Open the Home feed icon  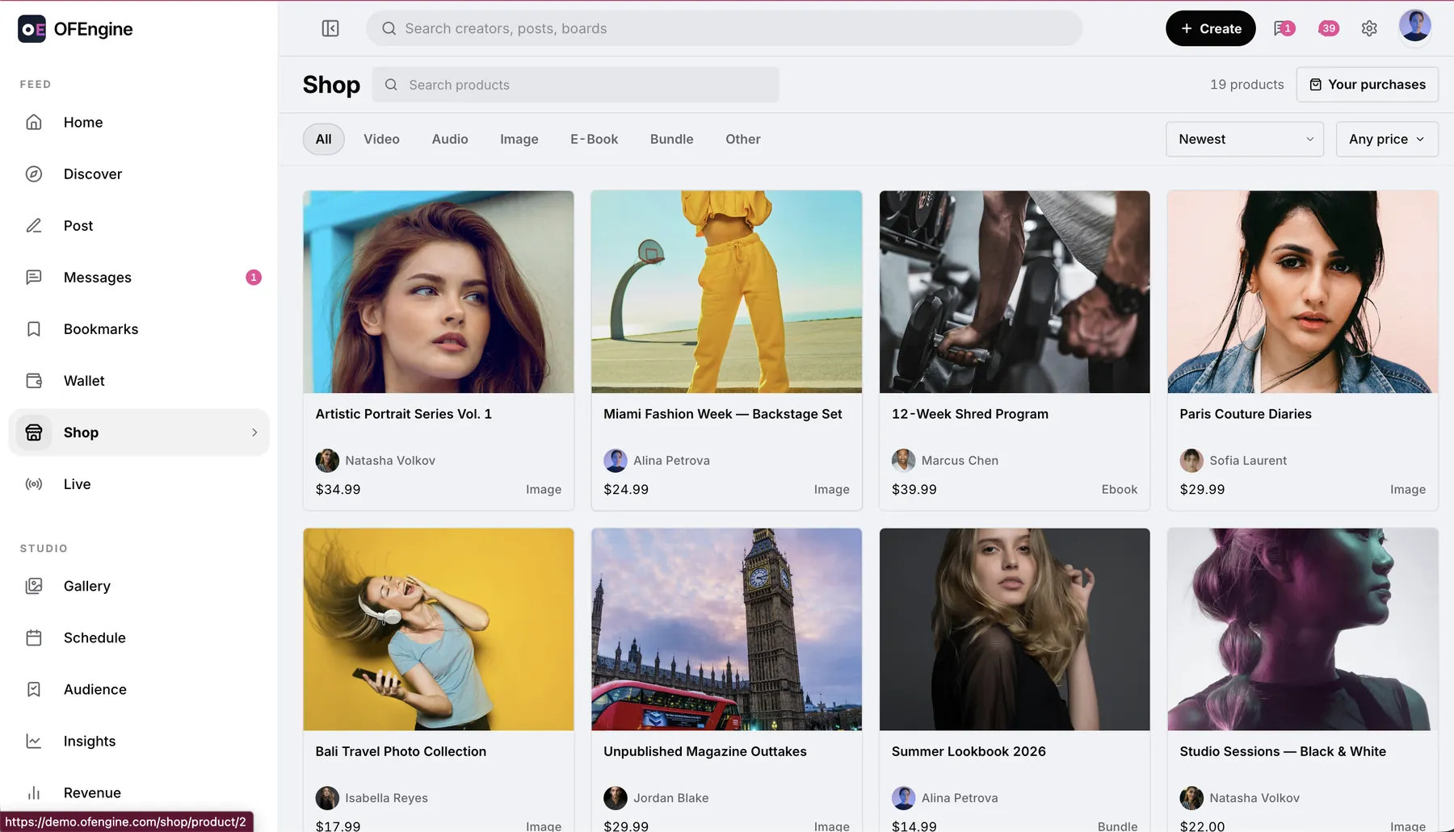click(x=34, y=122)
